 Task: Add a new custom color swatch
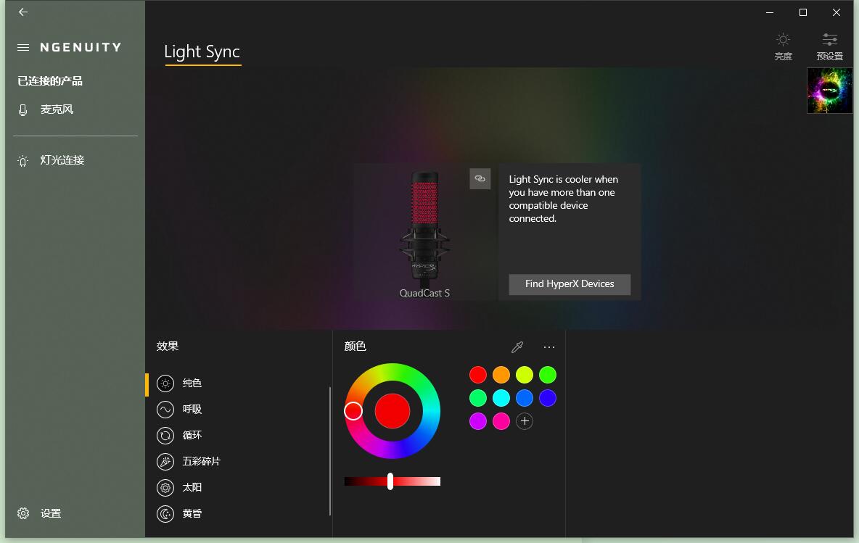pos(525,421)
